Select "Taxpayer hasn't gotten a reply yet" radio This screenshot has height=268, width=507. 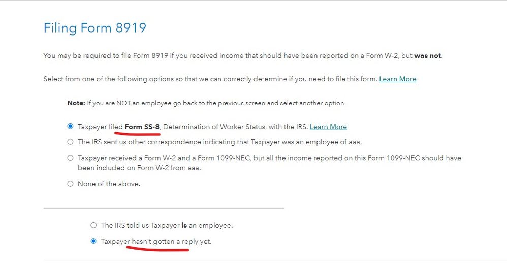[x=93, y=241]
